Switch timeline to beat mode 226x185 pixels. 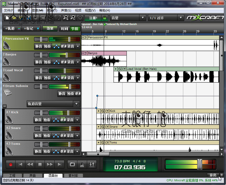coord(75,29)
